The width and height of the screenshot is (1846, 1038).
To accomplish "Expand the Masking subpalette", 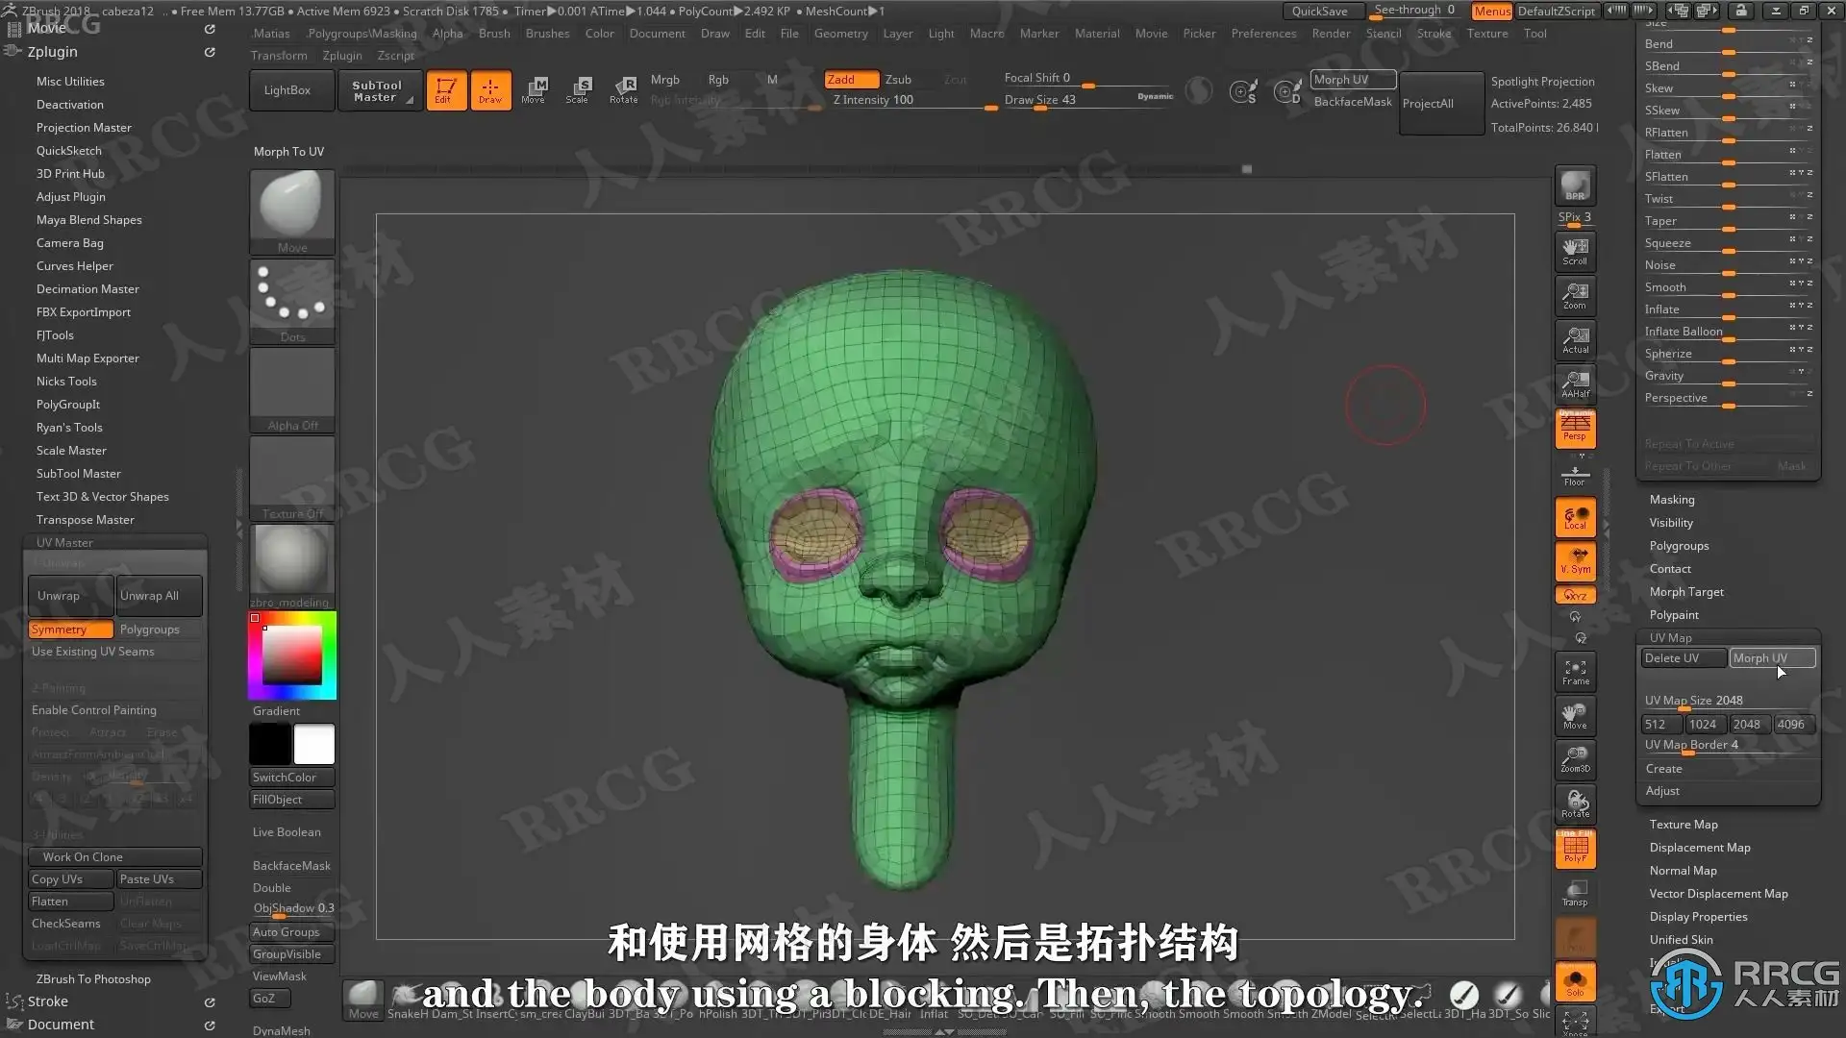I will [x=1672, y=500].
